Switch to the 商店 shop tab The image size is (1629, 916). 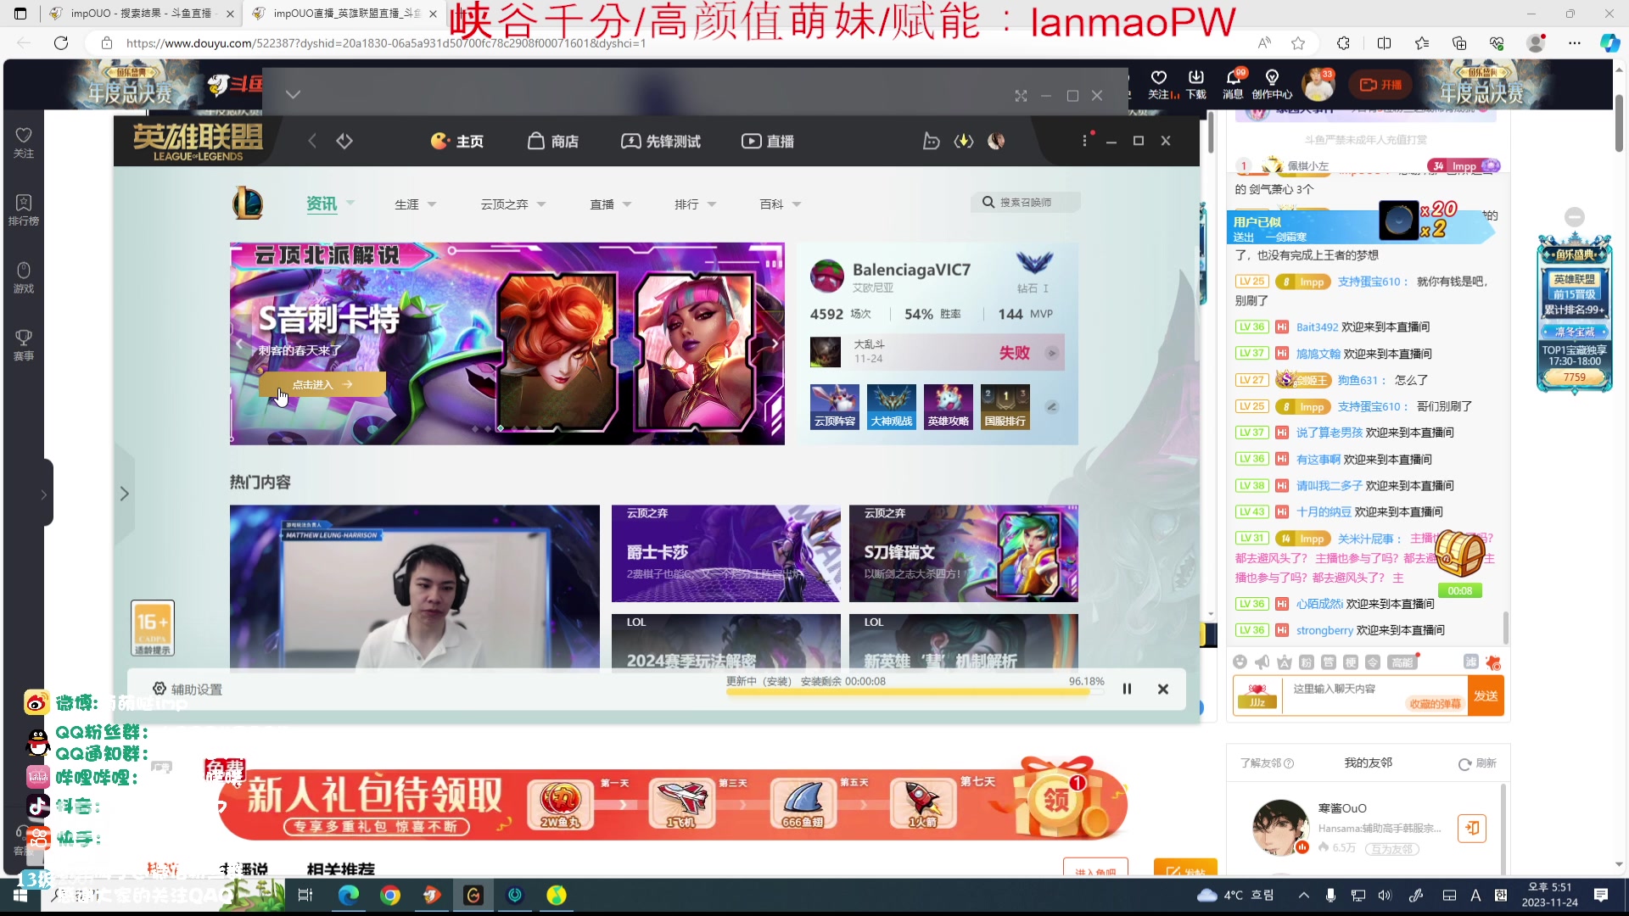pyautogui.click(x=552, y=141)
